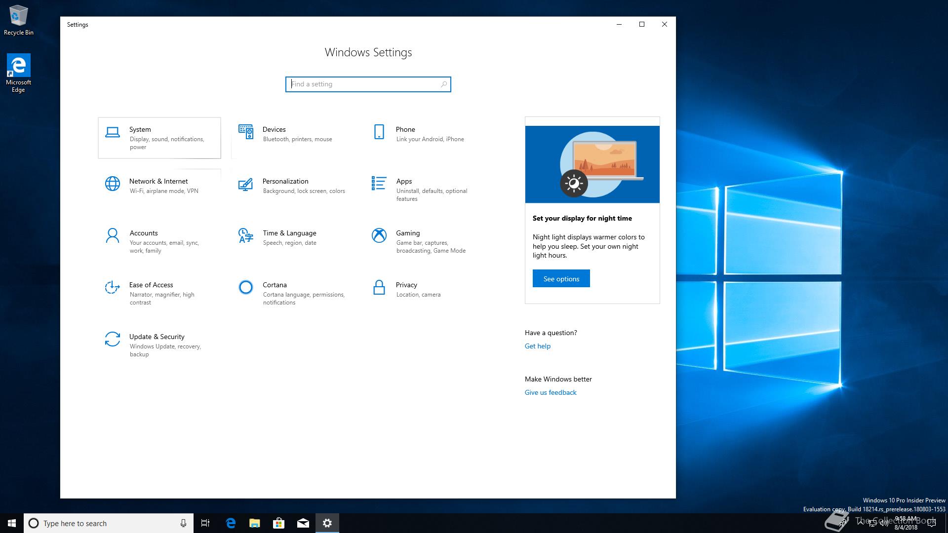Open Update & Security refresh icon
The width and height of the screenshot is (948, 533).
(x=113, y=339)
